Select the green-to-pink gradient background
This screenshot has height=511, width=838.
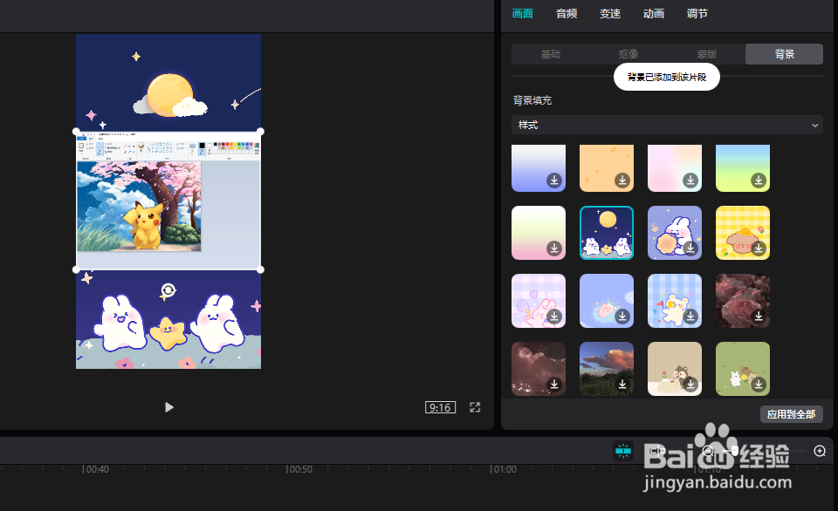[x=539, y=233]
